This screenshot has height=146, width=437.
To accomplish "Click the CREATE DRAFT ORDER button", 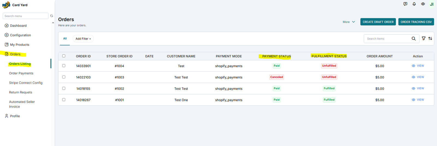I will click(x=378, y=22).
